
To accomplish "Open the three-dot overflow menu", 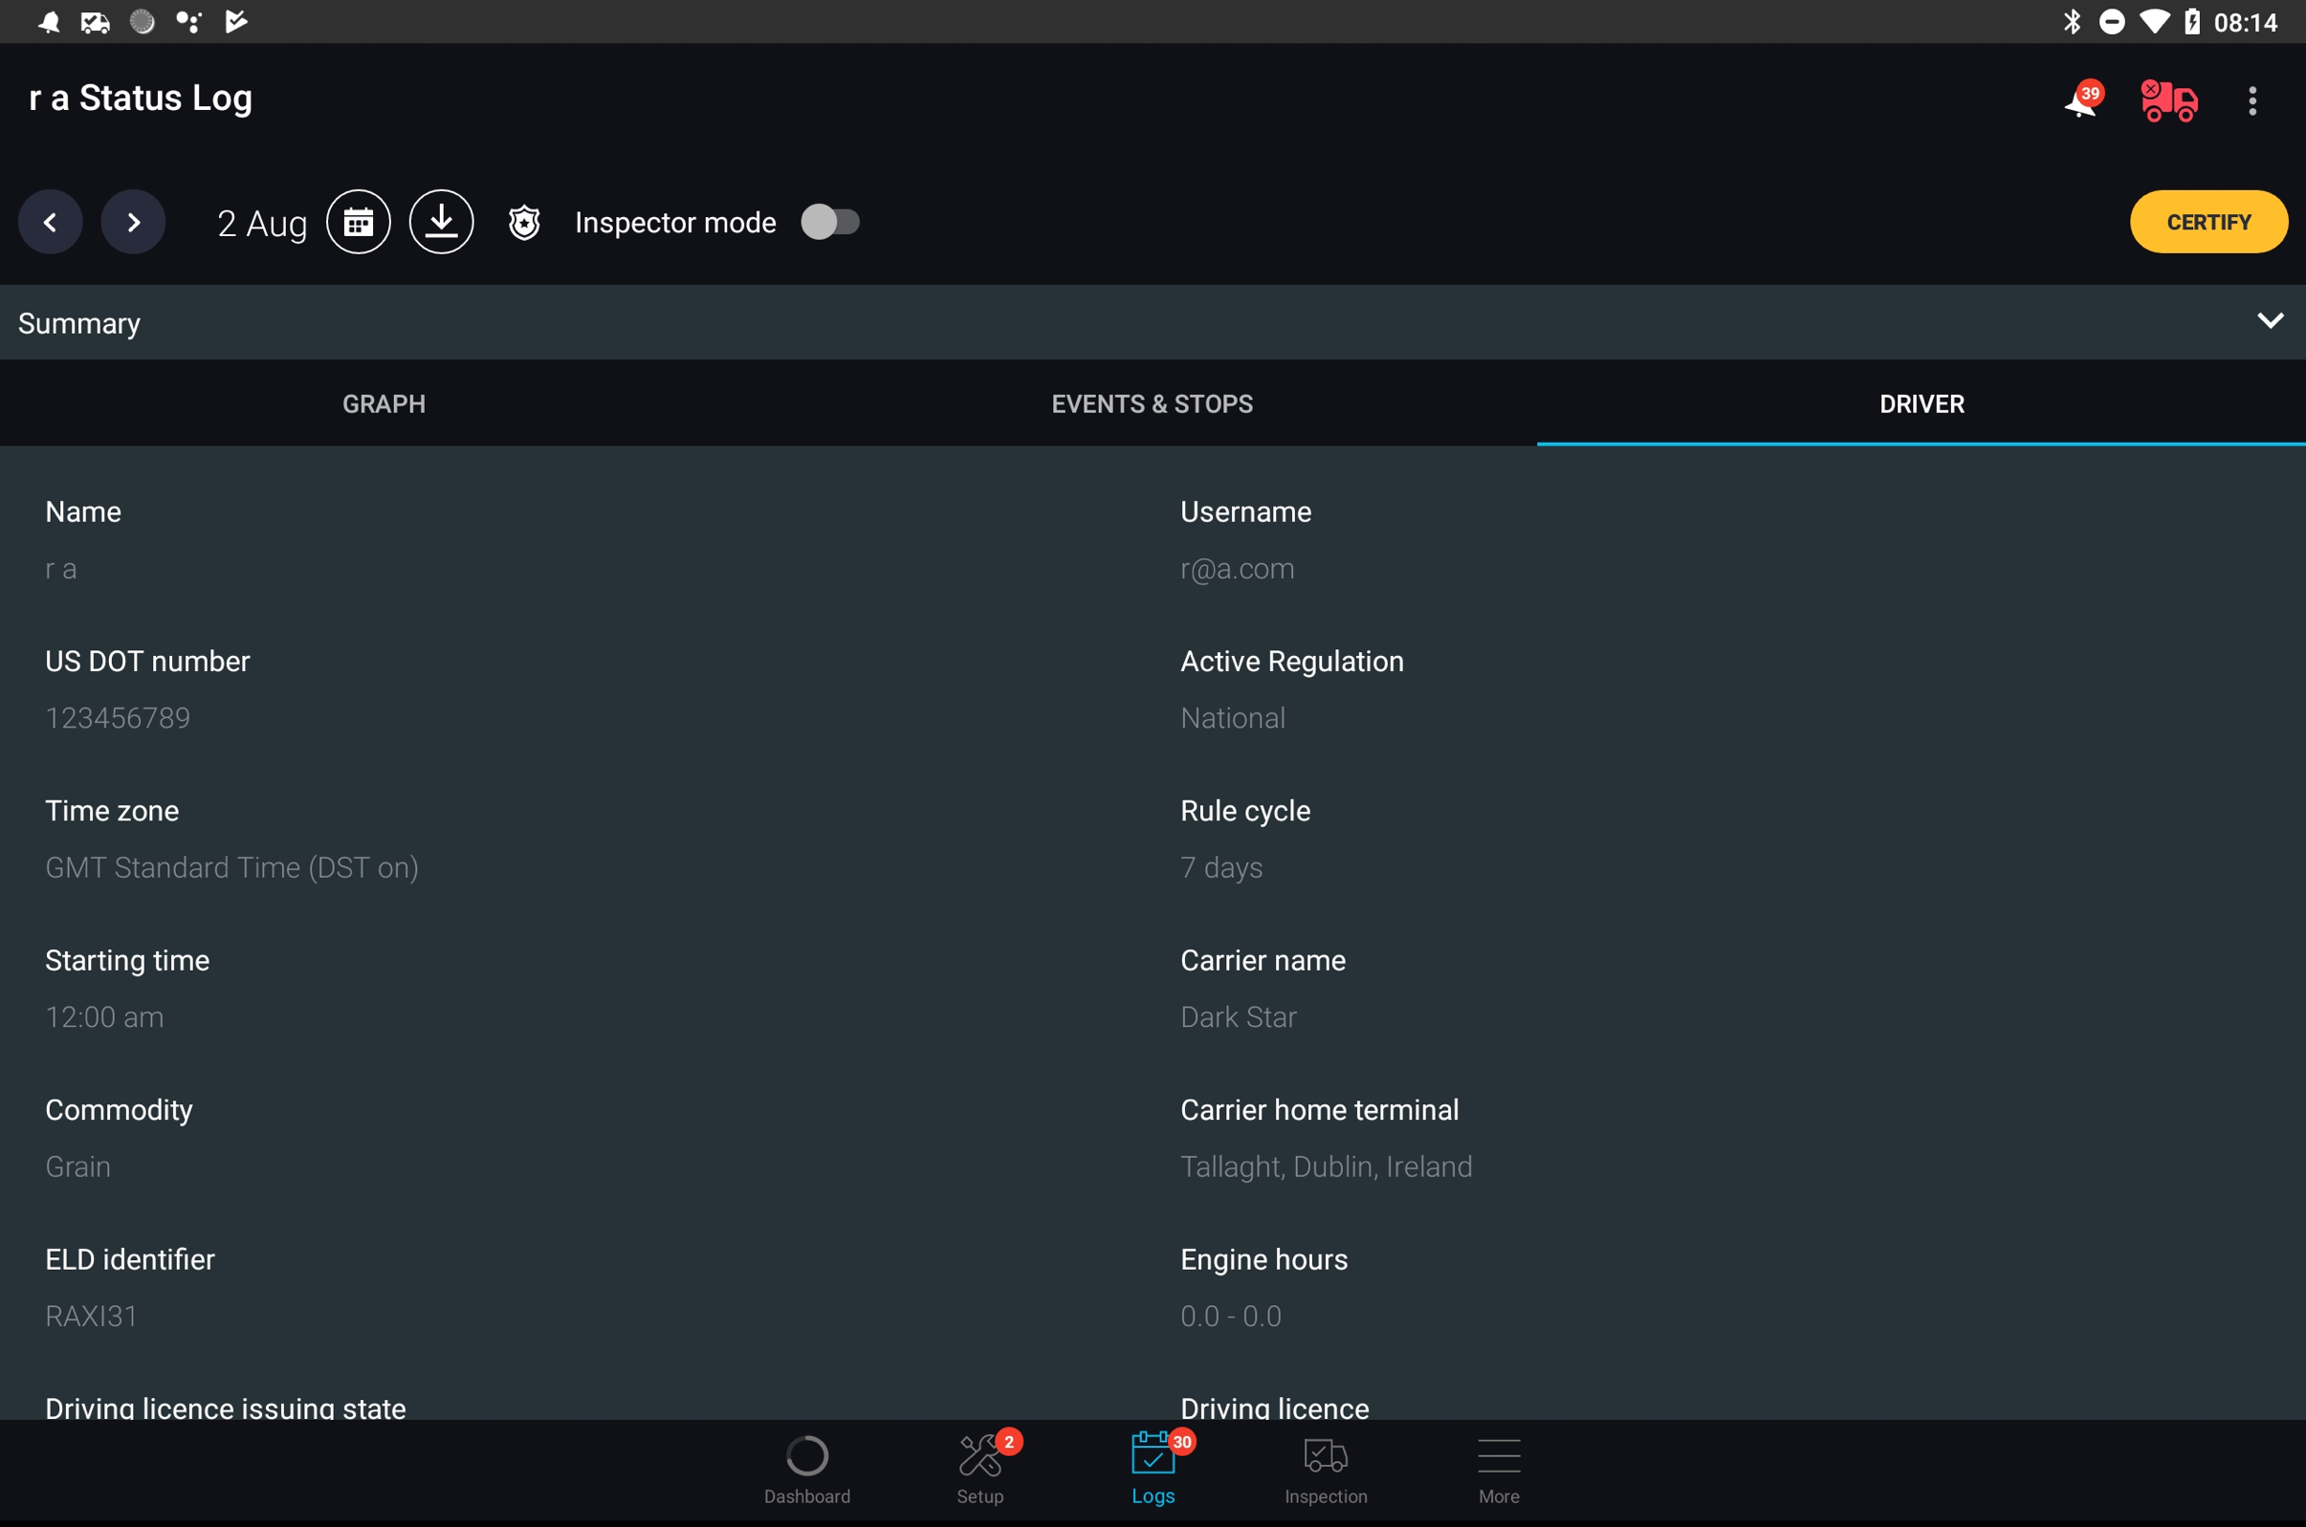I will (x=2253, y=100).
